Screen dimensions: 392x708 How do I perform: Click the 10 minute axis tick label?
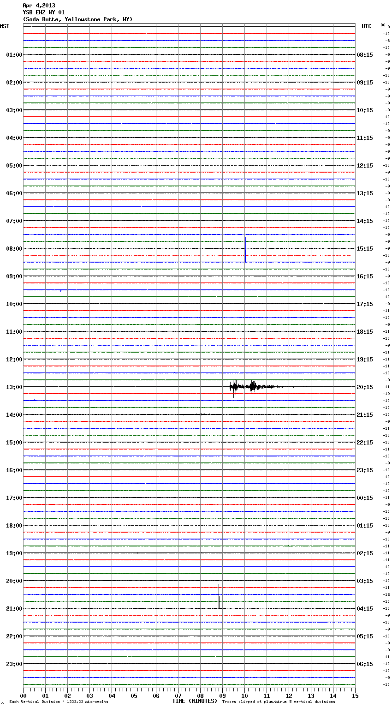(x=244, y=696)
